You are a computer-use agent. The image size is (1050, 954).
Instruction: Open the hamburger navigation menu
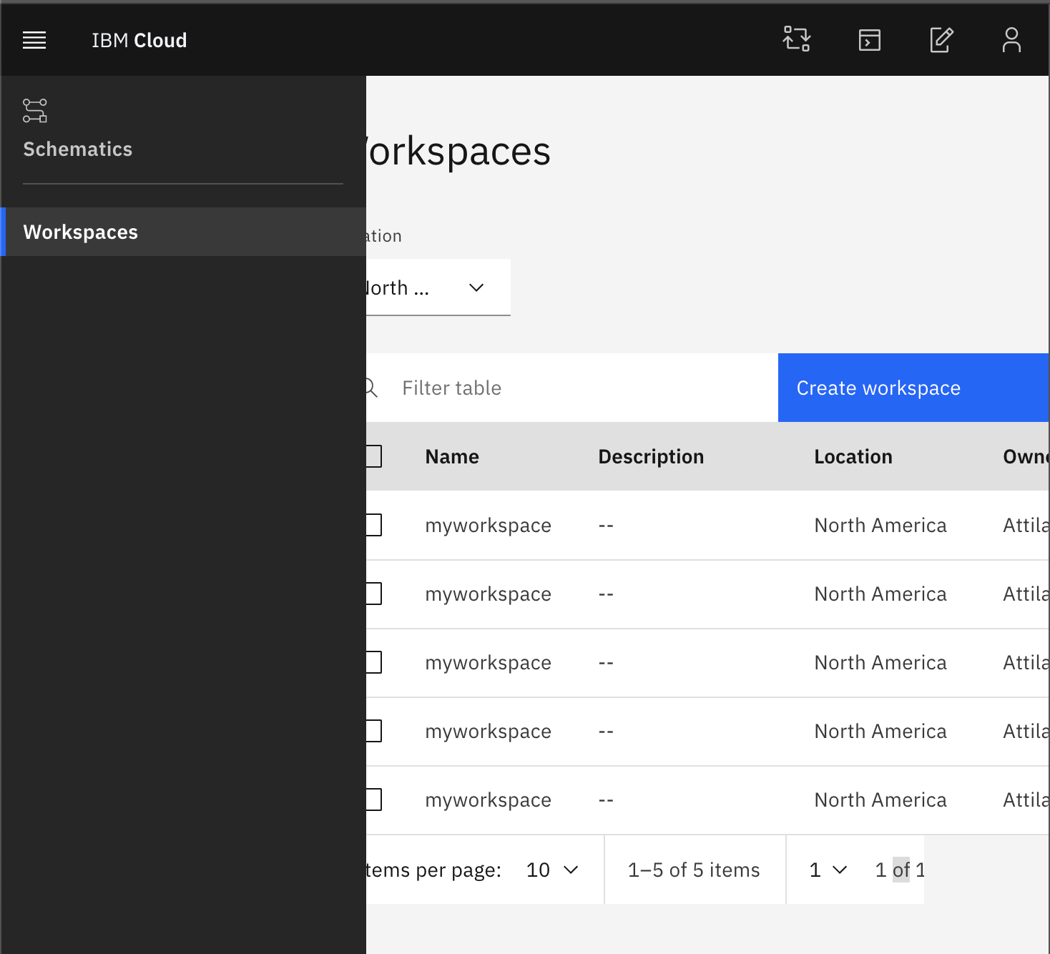[x=34, y=40]
